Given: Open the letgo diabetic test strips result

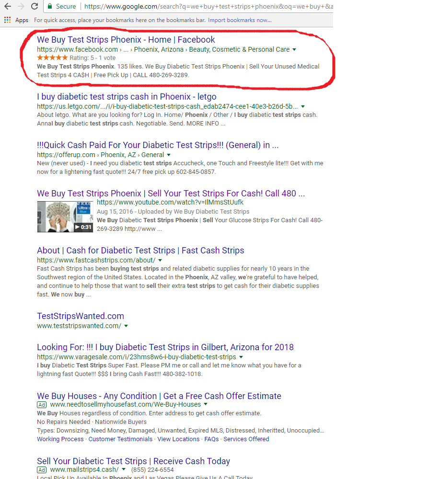Looking at the screenshot, I should click(x=127, y=97).
